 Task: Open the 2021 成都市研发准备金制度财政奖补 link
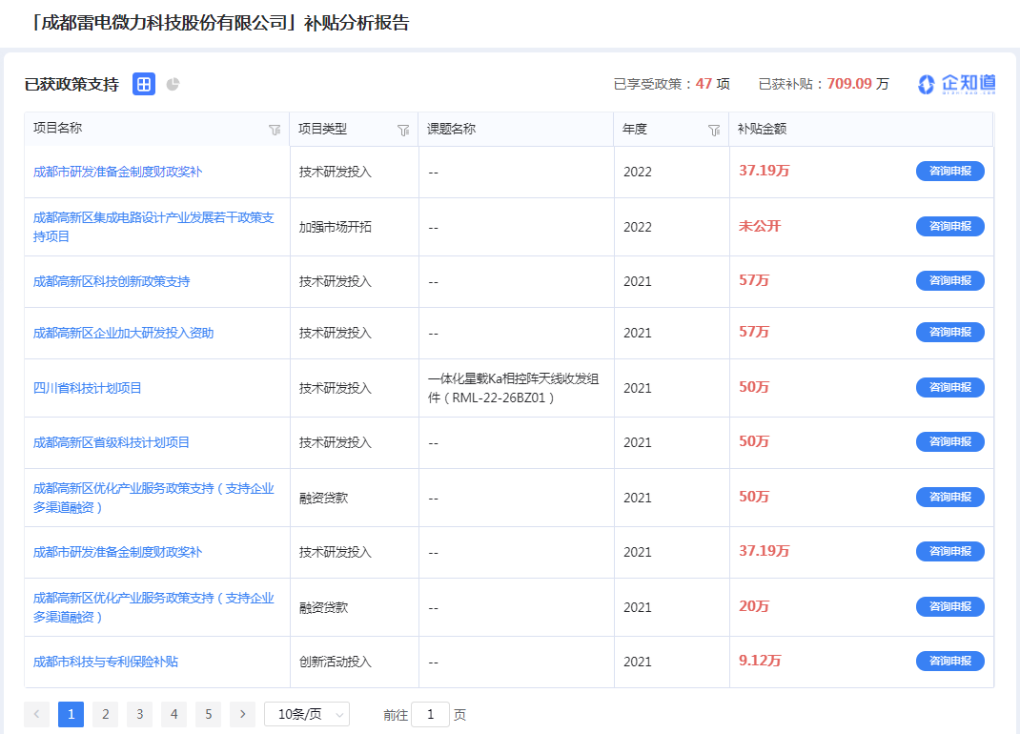point(118,553)
